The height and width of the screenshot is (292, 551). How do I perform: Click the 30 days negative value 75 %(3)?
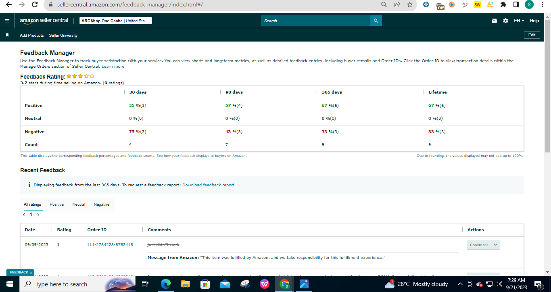point(138,132)
